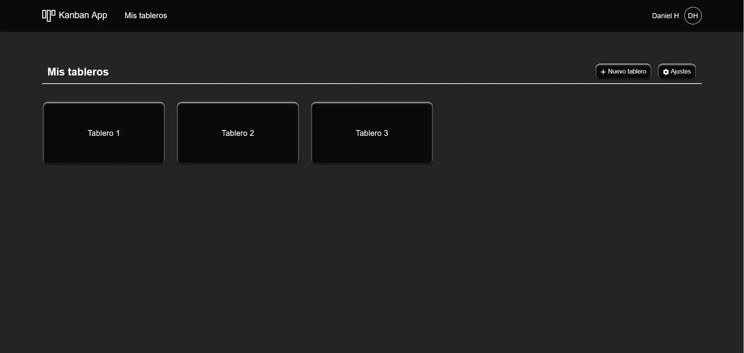Click the bold "Mis tableros" page heading
The image size is (744, 353).
[x=78, y=72]
